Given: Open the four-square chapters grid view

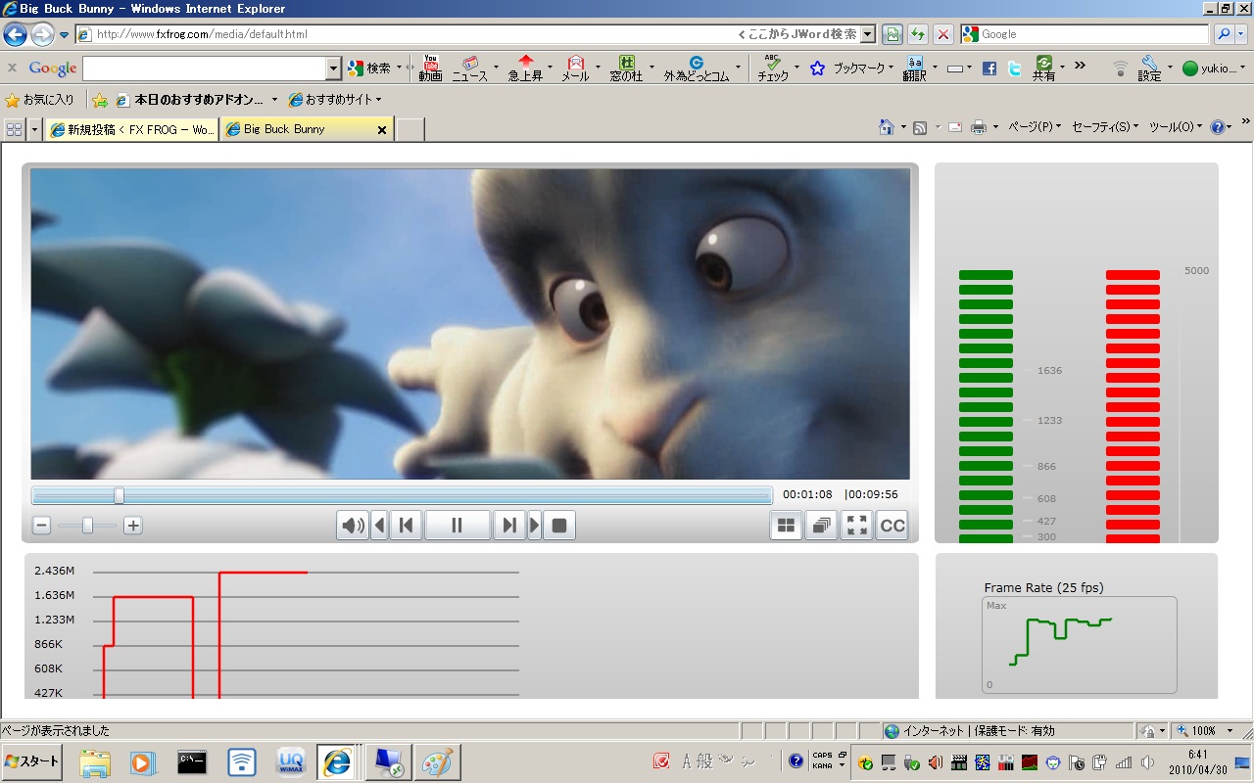Looking at the screenshot, I should 786,526.
